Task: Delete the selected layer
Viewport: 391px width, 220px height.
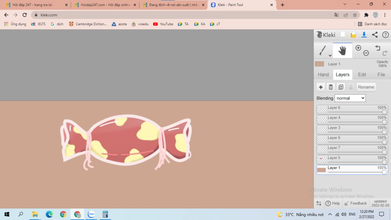Action: point(331,87)
